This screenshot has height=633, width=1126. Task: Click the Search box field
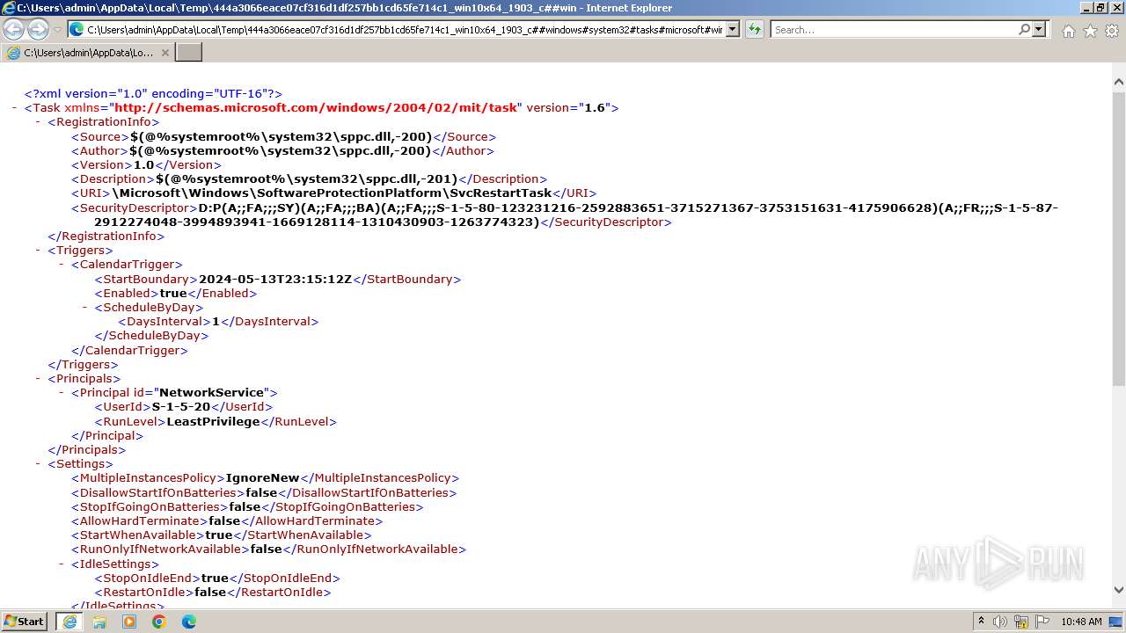click(x=894, y=30)
